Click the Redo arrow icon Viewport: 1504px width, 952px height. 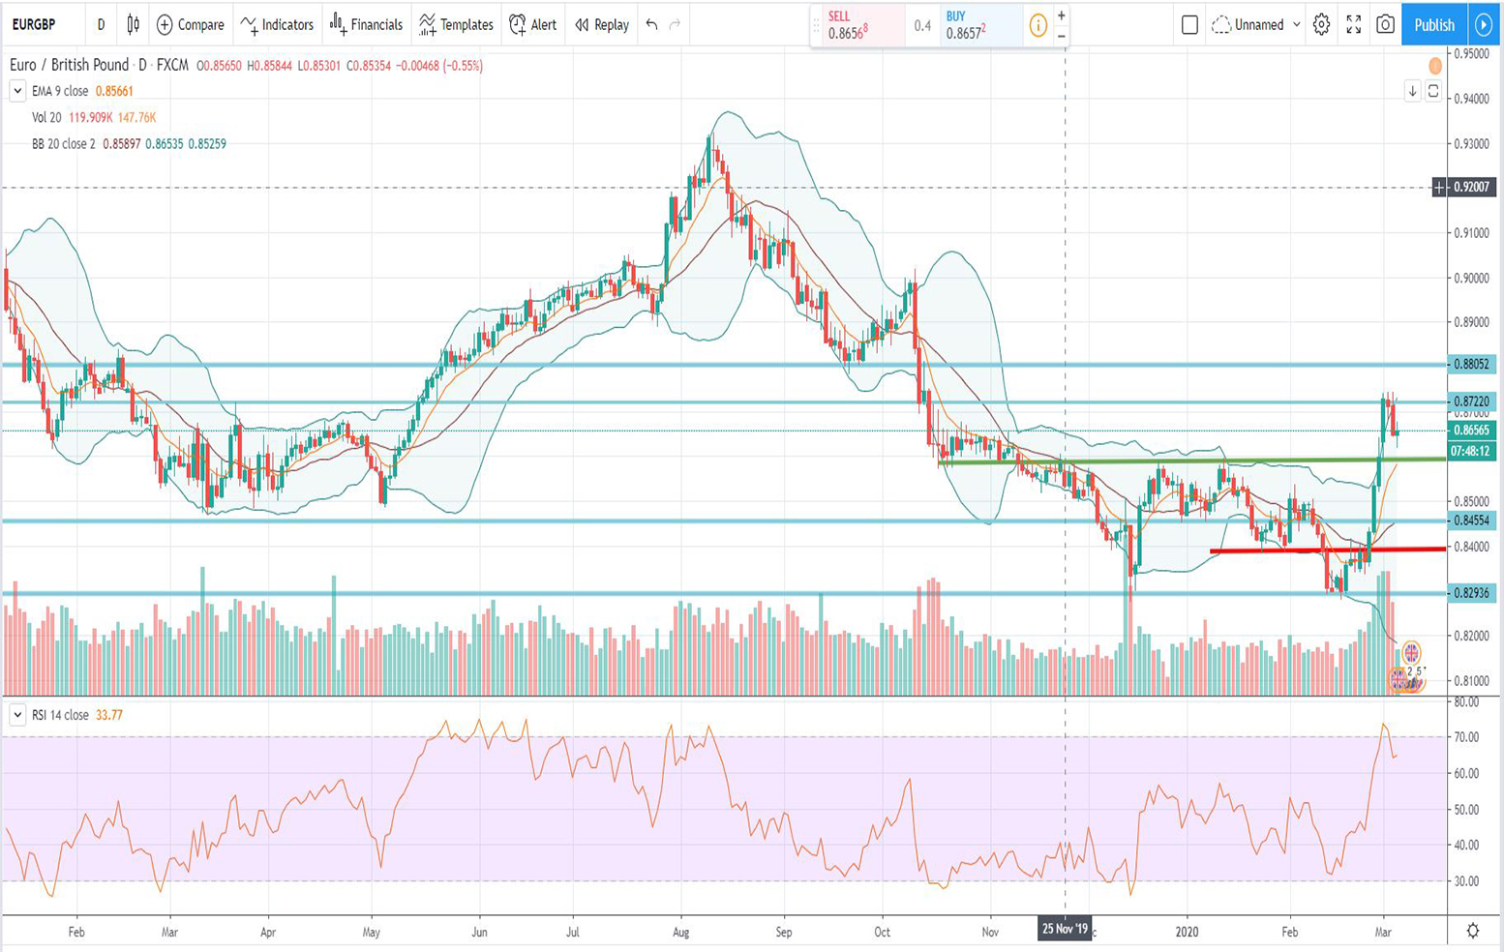[x=676, y=24]
